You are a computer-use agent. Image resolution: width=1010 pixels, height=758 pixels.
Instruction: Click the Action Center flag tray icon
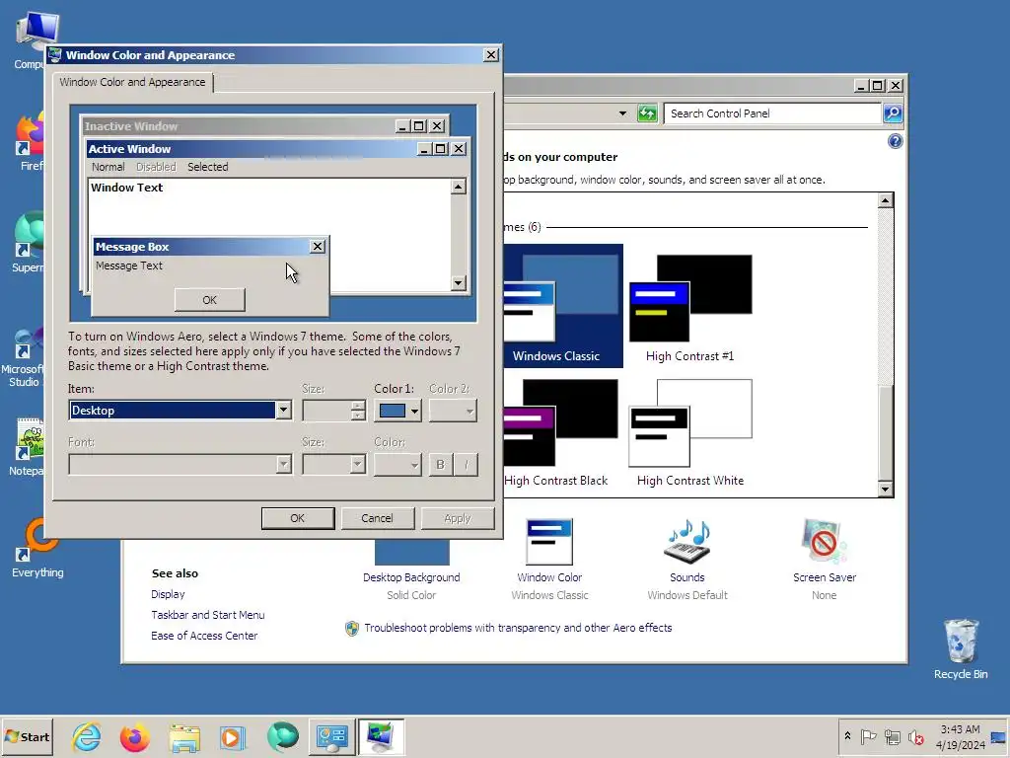point(868,736)
